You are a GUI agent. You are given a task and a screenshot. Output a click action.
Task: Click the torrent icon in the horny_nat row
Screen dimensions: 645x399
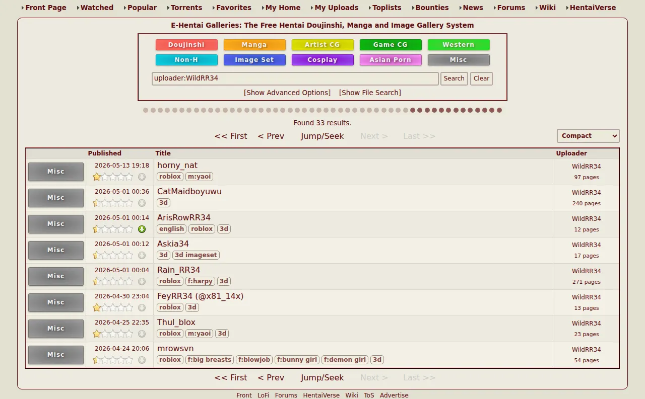[x=142, y=177]
